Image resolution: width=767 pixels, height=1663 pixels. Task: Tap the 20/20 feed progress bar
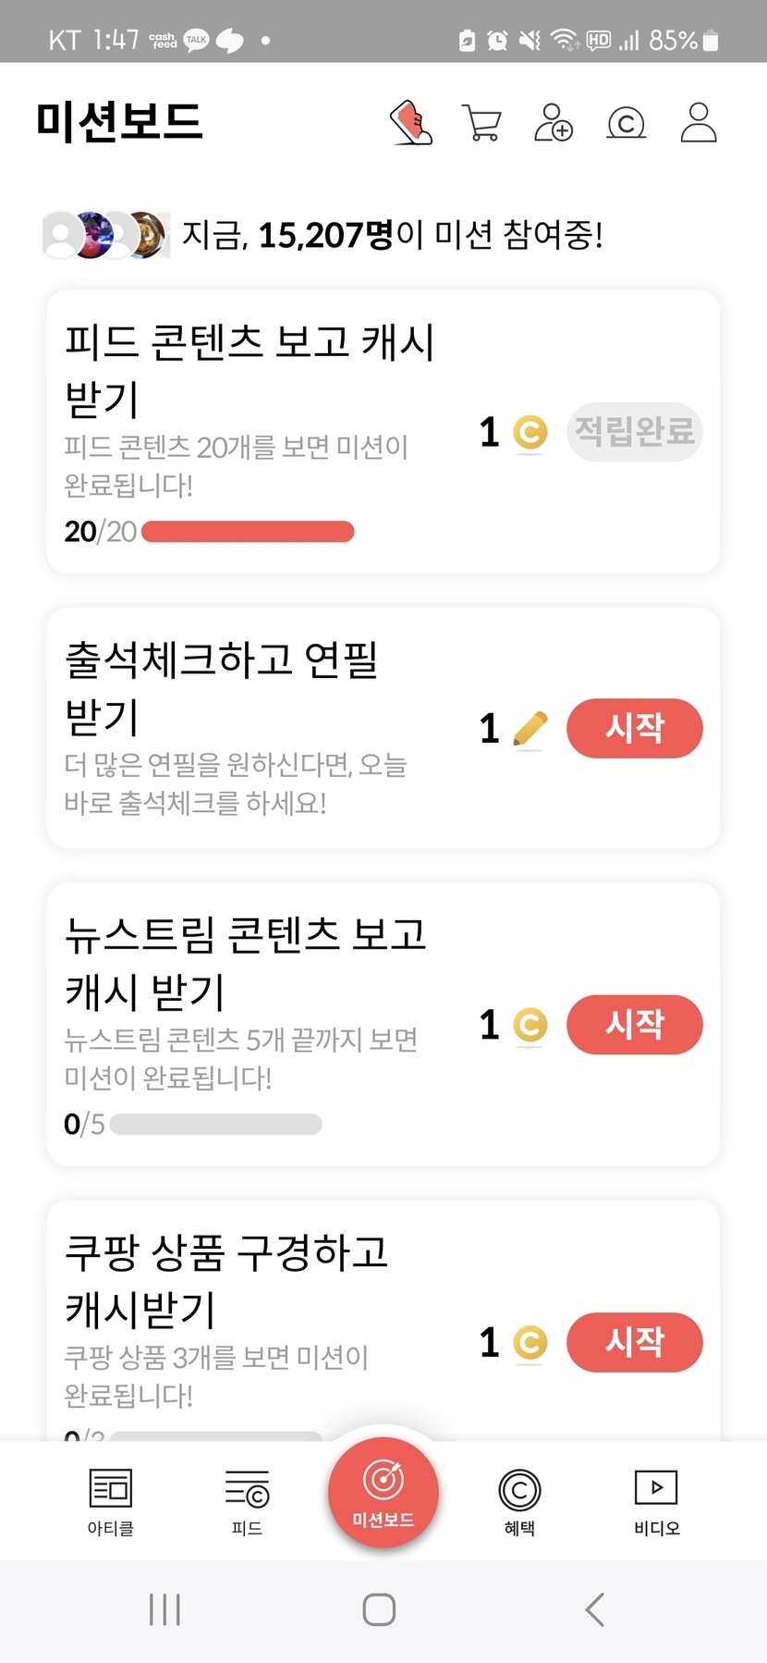click(x=248, y=532)
